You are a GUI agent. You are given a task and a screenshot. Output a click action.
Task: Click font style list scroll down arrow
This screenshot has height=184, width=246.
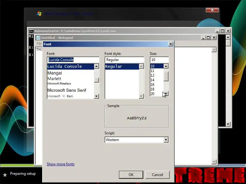coord(141,96)
